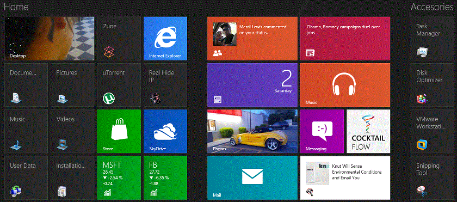This screenshot has width=457, height=202.
Task: Click the Accesories group heading
Action: (432, 7)
